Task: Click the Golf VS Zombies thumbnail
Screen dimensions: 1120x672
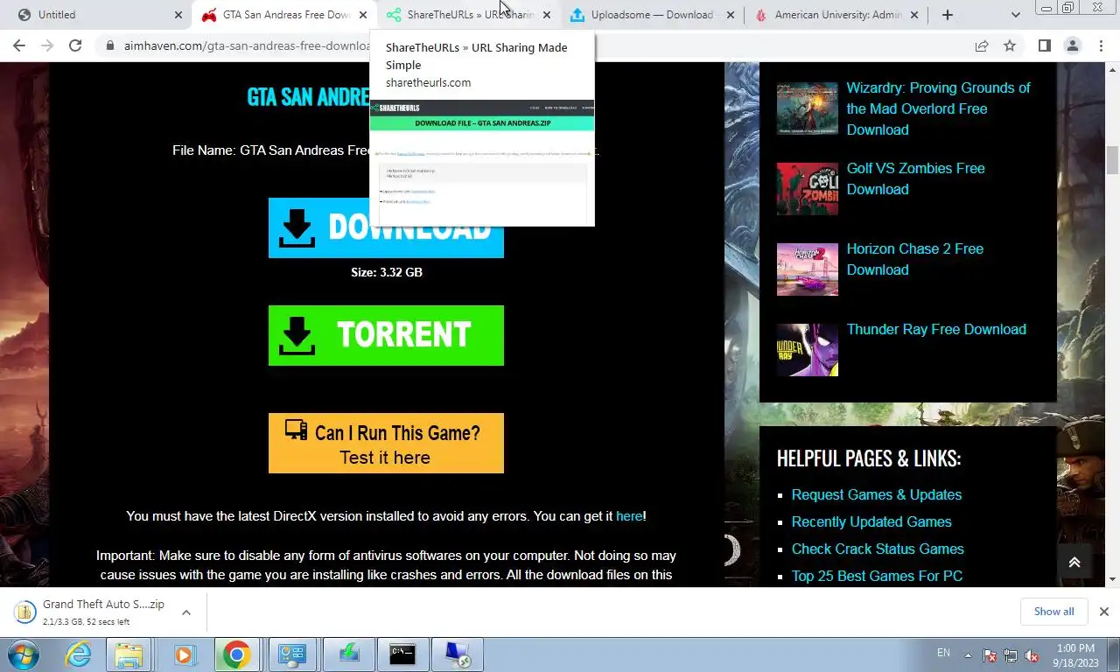Action: (x=807, y=188)
